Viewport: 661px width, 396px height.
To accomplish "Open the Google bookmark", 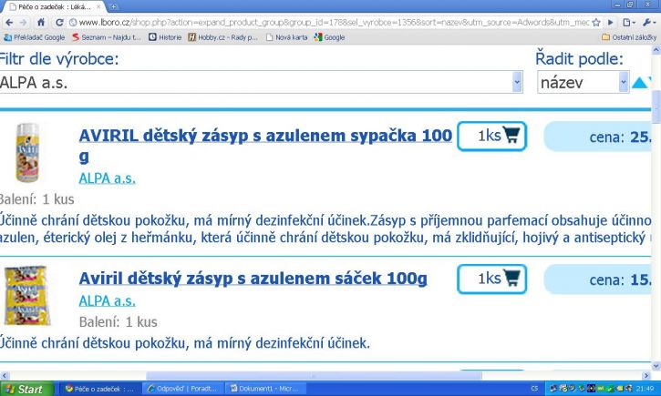I will pyautogui.click(x=330, y=37).
